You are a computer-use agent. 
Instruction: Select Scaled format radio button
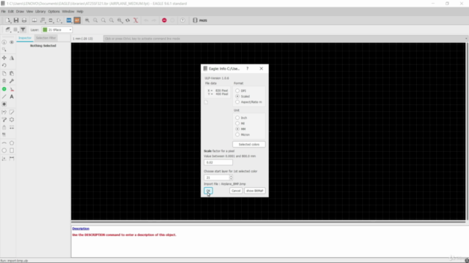(x=237, y=96)
